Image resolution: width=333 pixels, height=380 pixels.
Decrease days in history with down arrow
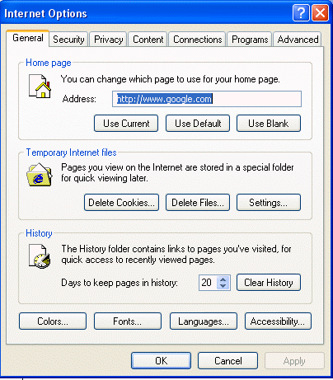click(x=223, y=286)
